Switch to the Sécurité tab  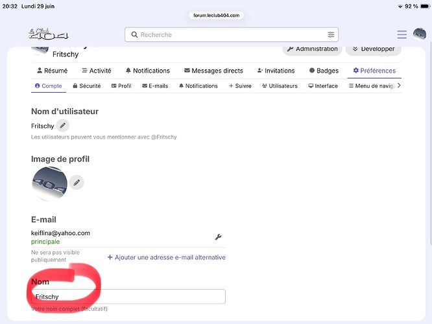tap(87, 86)
